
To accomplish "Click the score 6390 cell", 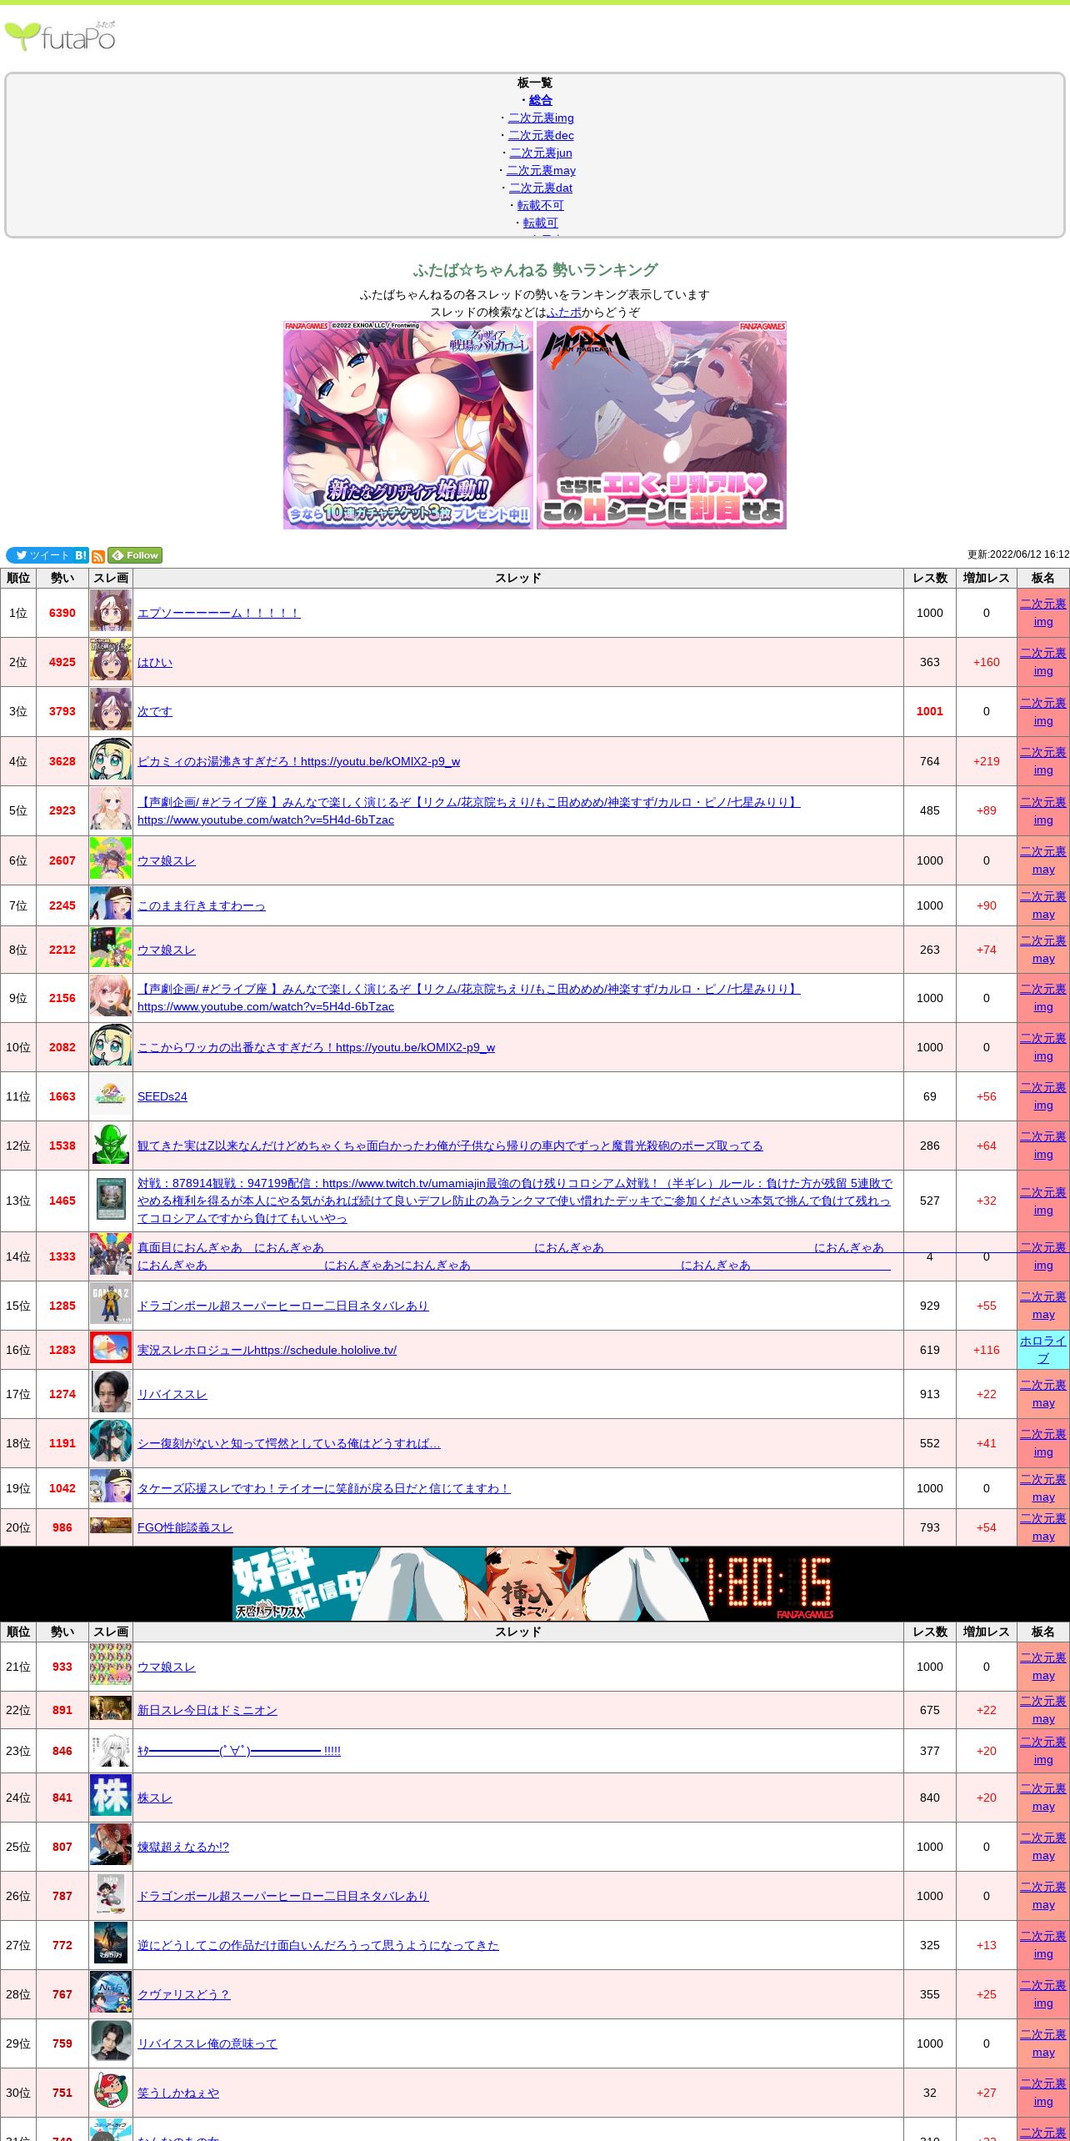I will (x=62, y=613).
